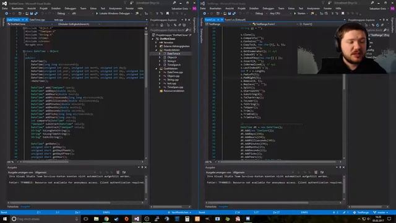Click clear output icon in DotNetClone Ausgabe panel
396x223 pixels.
[x=118, y=172]
